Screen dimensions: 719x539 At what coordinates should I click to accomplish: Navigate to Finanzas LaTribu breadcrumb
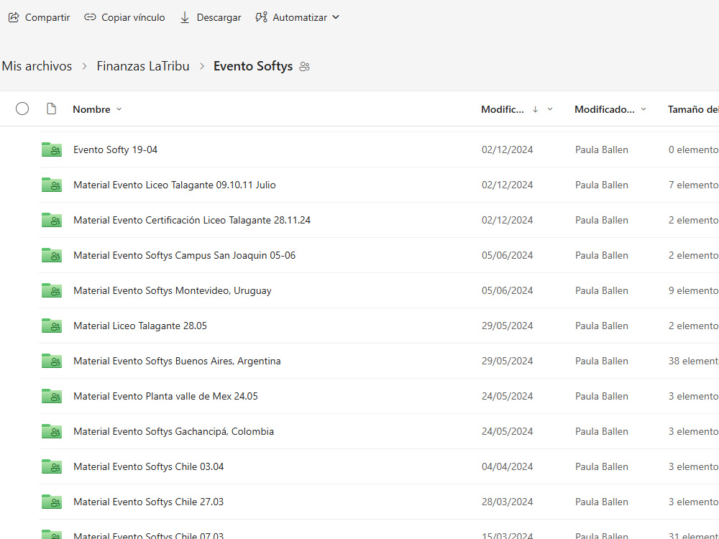143,66
